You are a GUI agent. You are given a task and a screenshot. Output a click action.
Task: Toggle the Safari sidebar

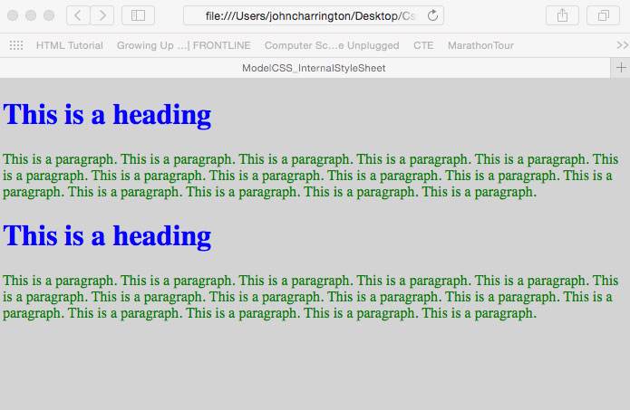138,15
